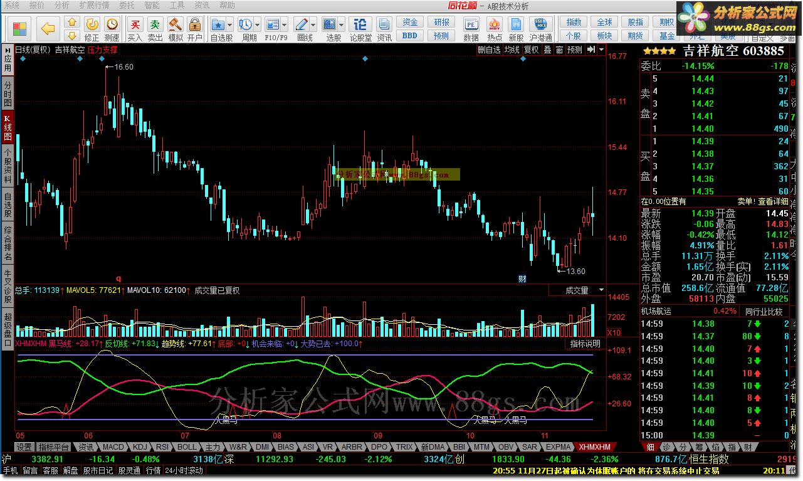The image size is (803, 481).
Task: Open dropdown arrow next to 预测 above chart
Action: point(602,50)
